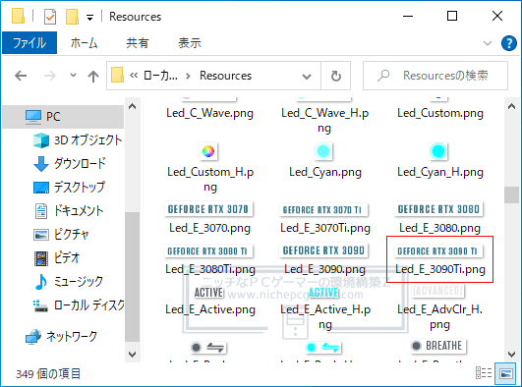The height and width of the screenshot is (387, 522).
Task: Open the ファイル ribbon tab
Action: tap(29, 43)
